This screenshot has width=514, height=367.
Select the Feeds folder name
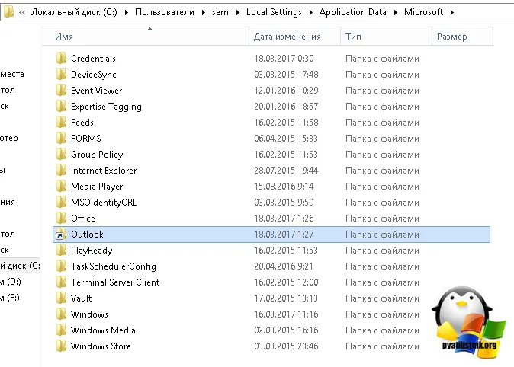pos(82,123)
